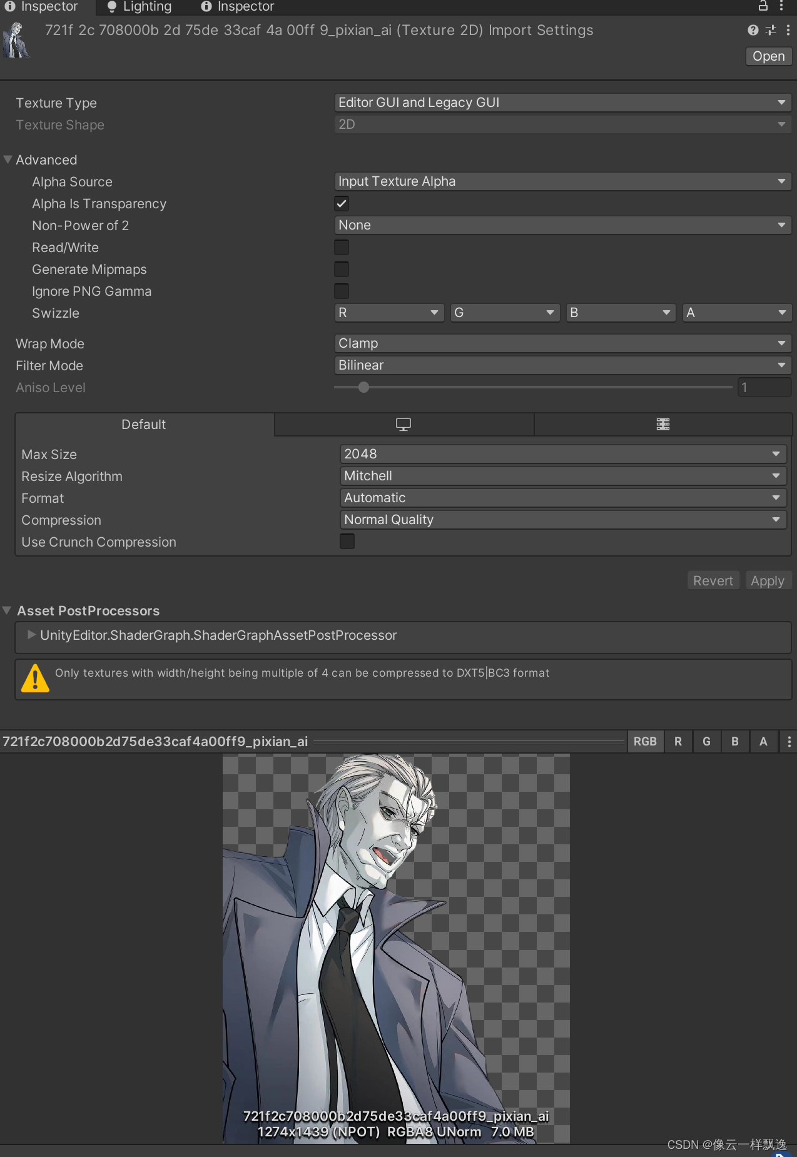Toggle the G channel preview button
Viewport: 797px width, 1157px height.
[706, 742]
